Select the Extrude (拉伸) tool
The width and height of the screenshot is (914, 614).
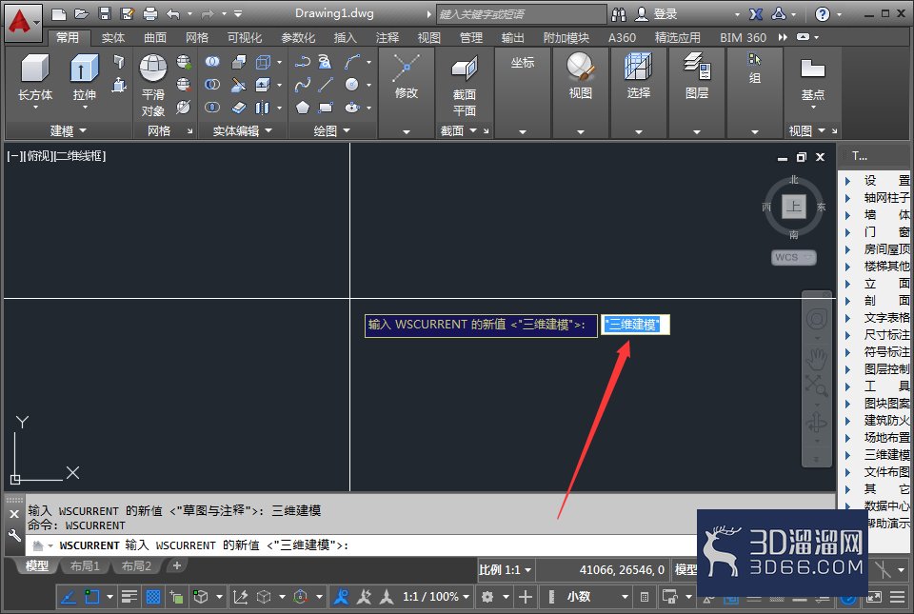pyautogui.click(x=85, y=77)
